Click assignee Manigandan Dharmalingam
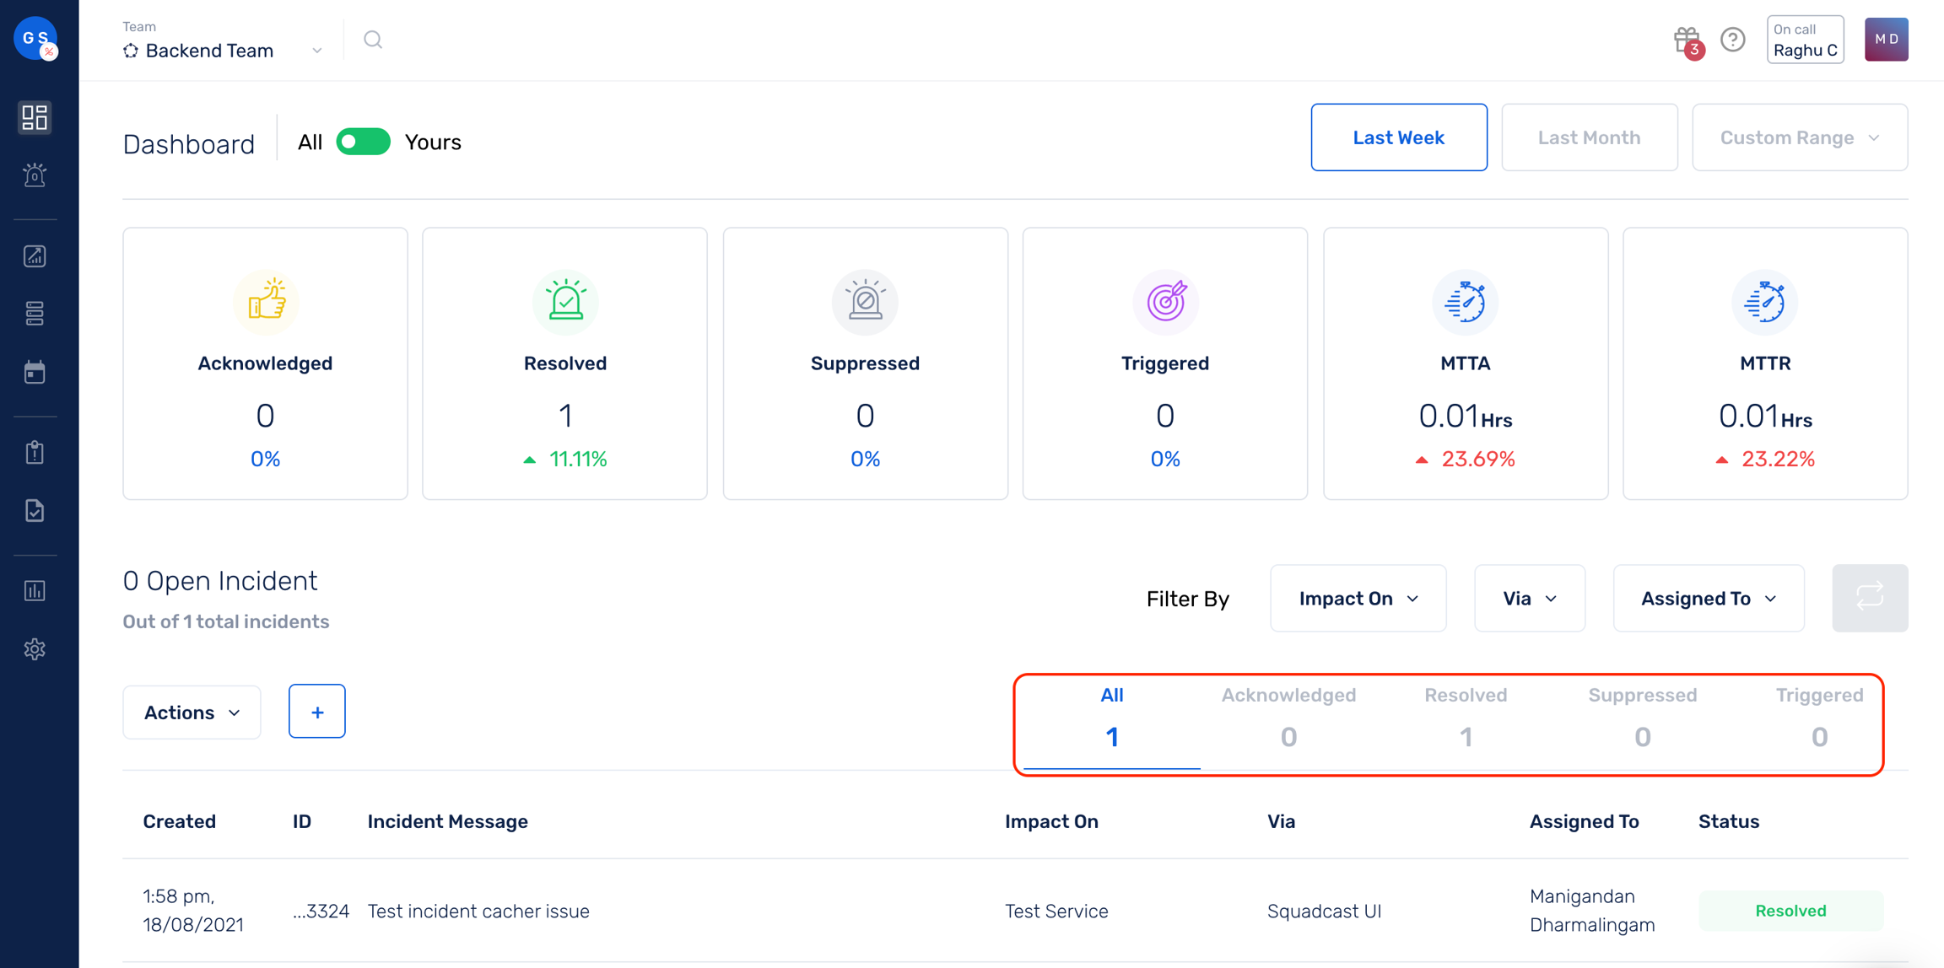1944x968 pixels. click(1592, 911)
